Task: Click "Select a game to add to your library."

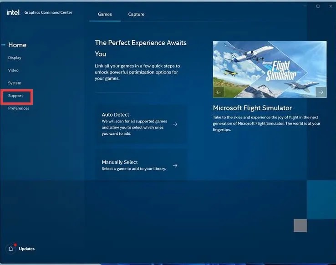Action: (134, 169)
